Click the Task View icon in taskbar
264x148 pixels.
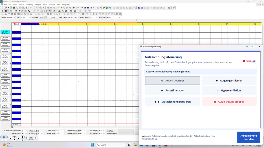coord(129,145)
